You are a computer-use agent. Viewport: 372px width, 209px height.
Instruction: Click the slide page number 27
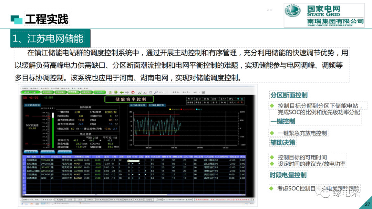coord(368,204)
